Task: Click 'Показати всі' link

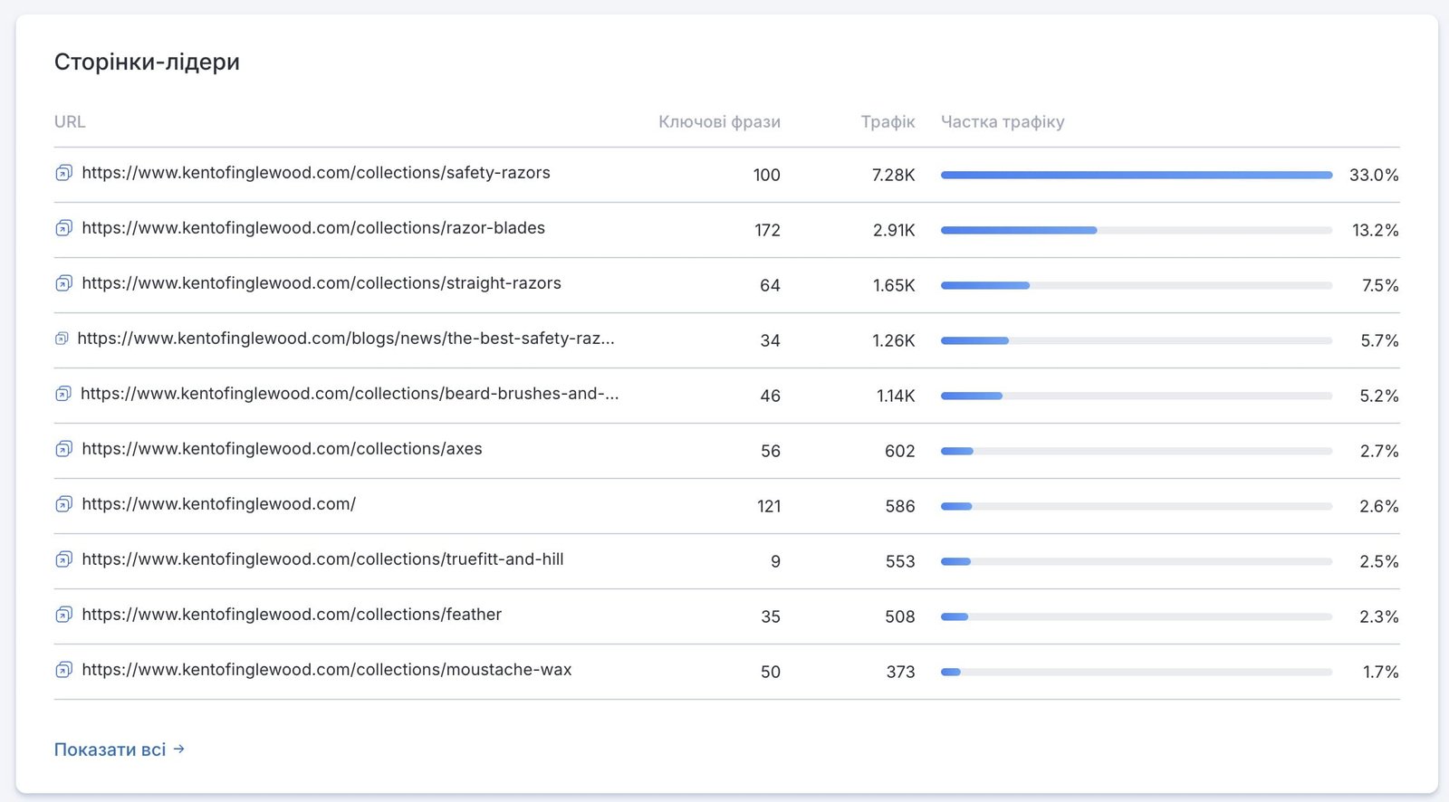Action: [120, 749]
